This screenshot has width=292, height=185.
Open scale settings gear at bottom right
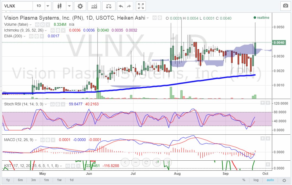[x=284, y=180]
